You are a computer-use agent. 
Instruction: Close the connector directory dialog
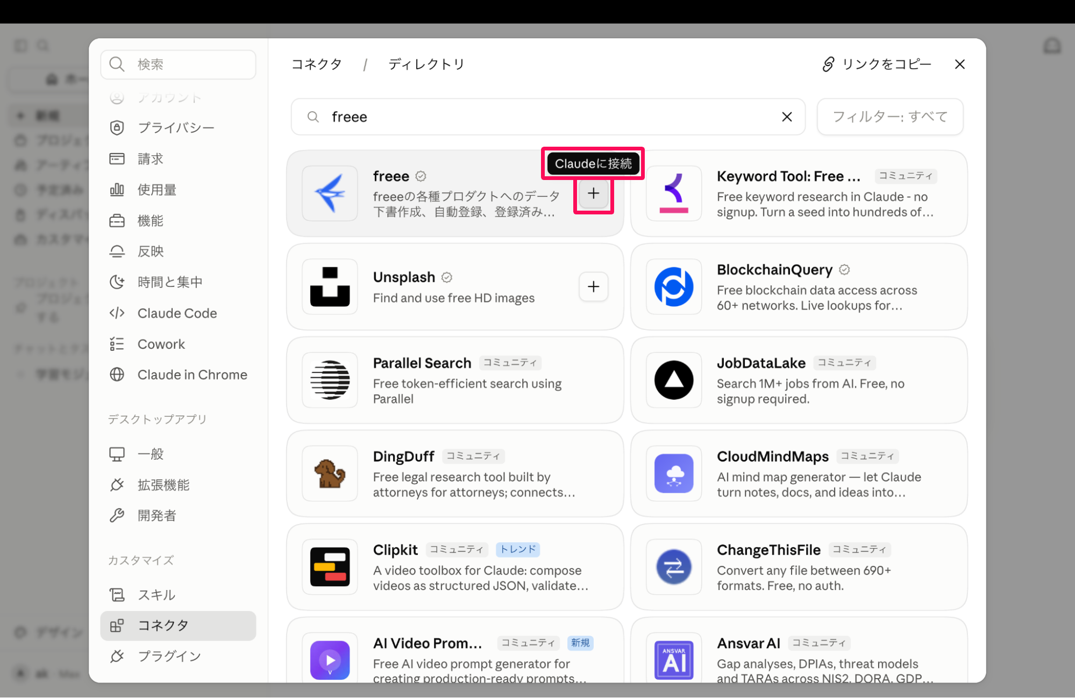[960, 64]
